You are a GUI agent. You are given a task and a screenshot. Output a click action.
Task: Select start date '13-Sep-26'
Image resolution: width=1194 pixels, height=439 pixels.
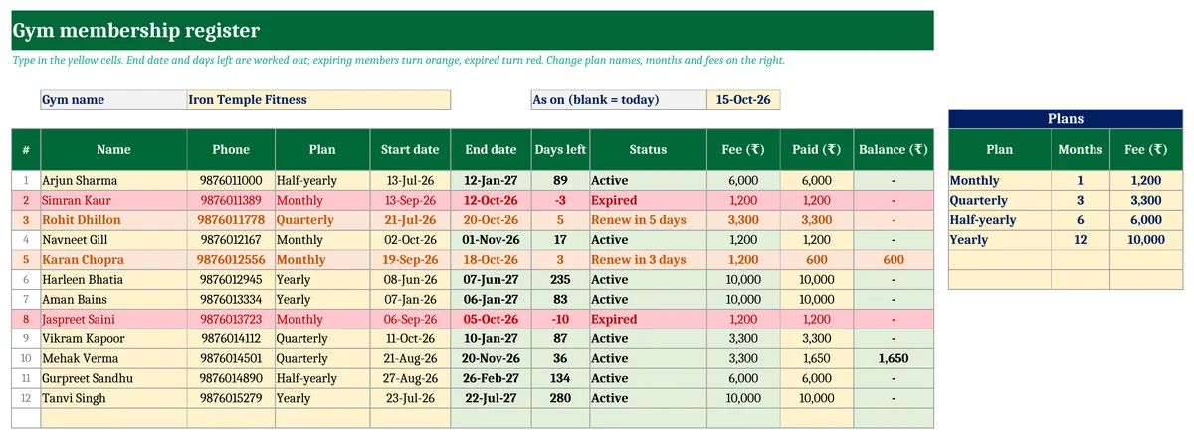pyautogui.click(x=410, y=200)
